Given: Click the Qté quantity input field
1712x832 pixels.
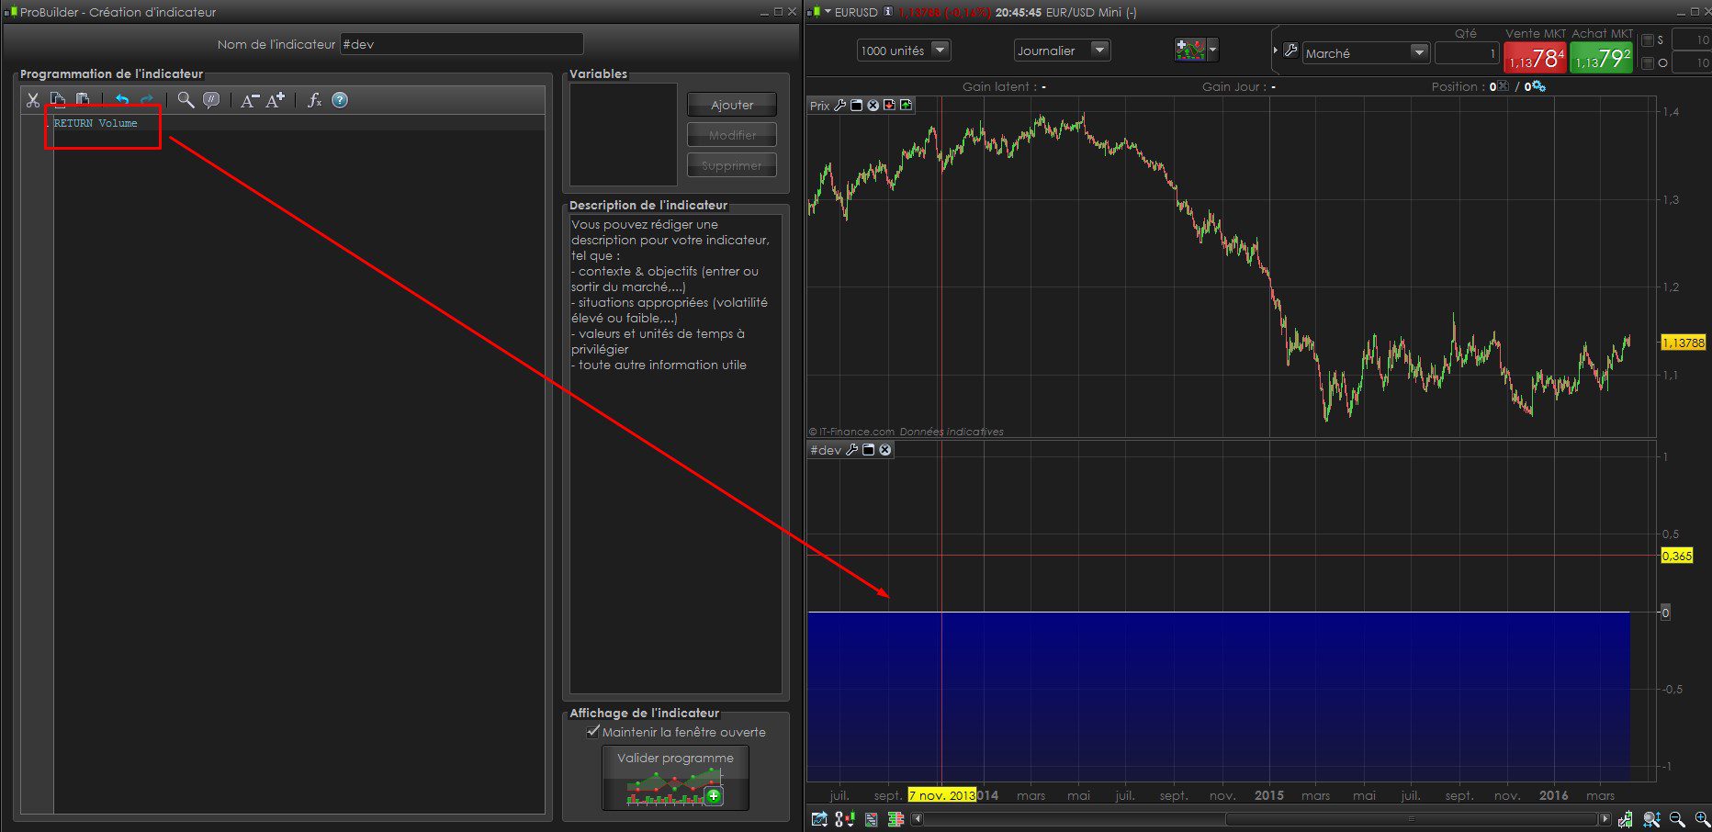Looking at the screenshot, I should coord(1467,53).
